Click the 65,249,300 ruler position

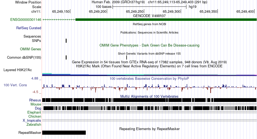tap(172, 11)
